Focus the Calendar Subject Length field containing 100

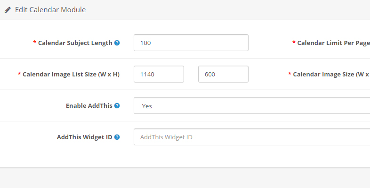pos(191,43)
